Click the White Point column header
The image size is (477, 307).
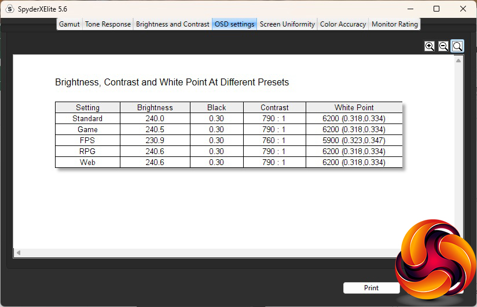point(354,108)
